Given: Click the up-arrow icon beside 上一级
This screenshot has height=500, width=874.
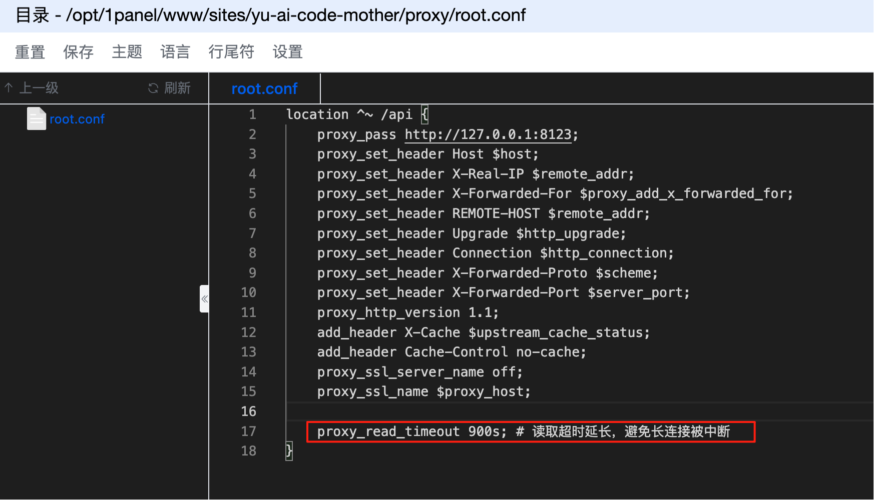Looking at the screenshot, I should tap(9, 88).
